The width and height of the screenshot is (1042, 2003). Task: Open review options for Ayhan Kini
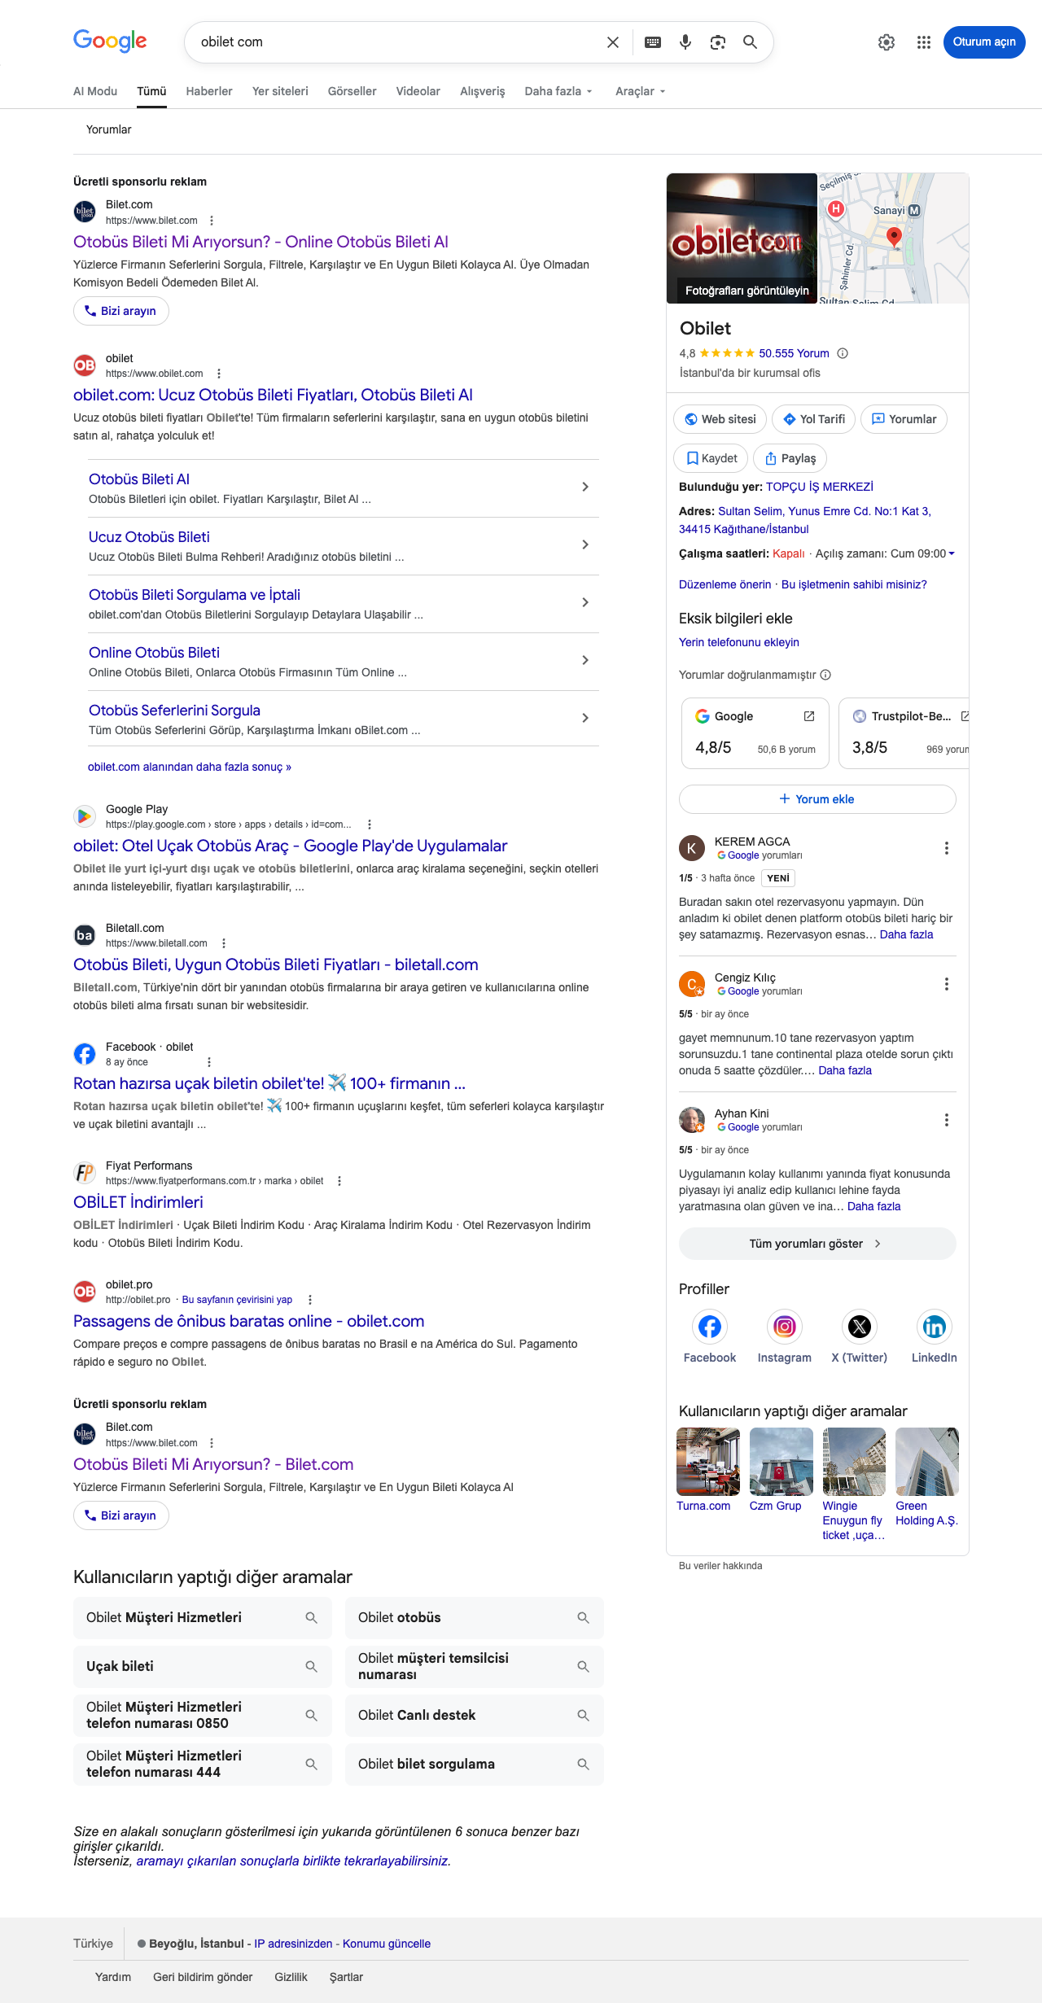tap(947, 1120)
